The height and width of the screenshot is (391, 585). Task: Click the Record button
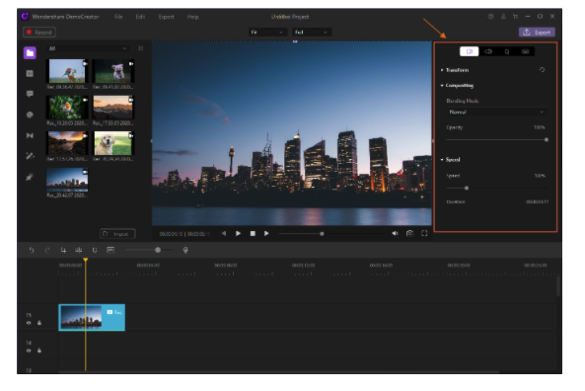[39, 33]
